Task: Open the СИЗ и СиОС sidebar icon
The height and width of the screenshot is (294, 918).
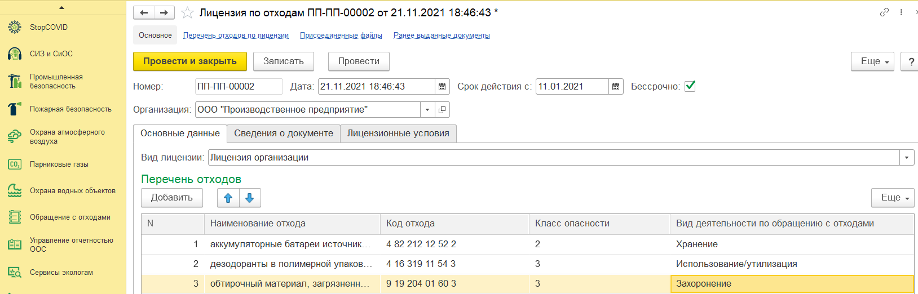Action: point(15,54)
